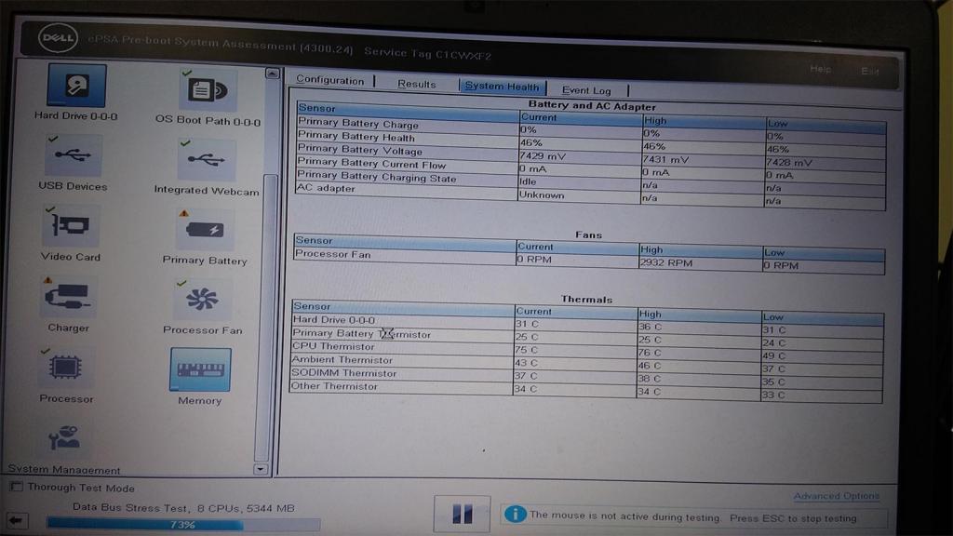This screenshot has height=536, width=953.
Task: Open the OS Boot Path 0-0-0 icon
Action: tap(208, 90)
